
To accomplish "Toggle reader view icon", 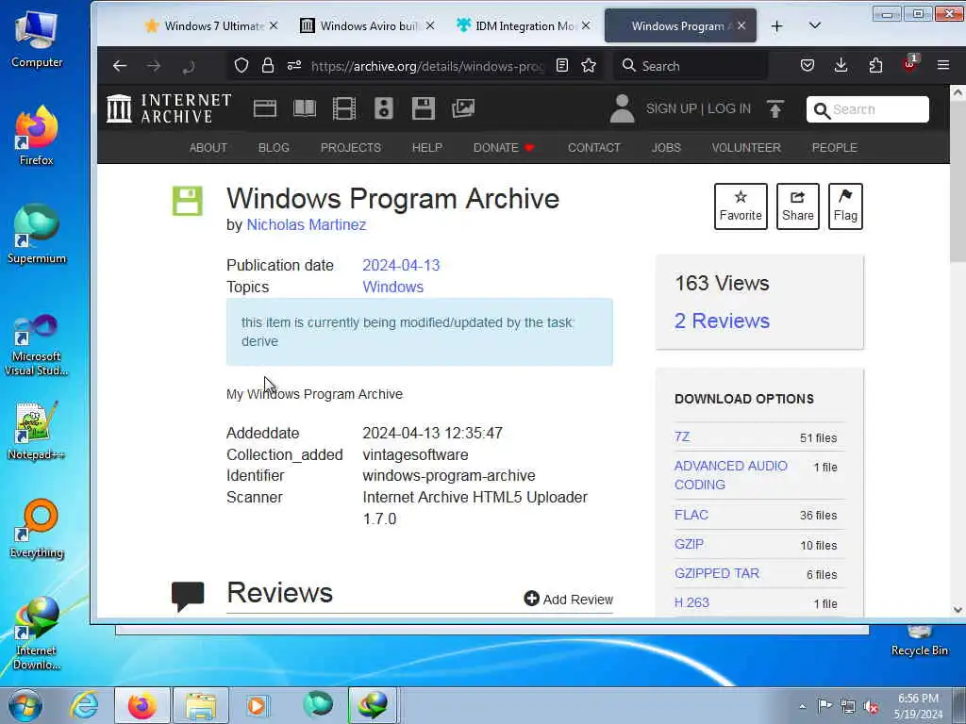I will point(562,65).
